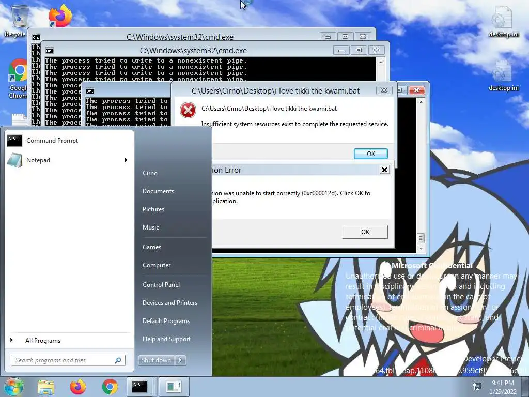This screenshot has height=397, width=529.
Task: Click the scrollbar thumb in front cmd window
Action: pos(421,238)
